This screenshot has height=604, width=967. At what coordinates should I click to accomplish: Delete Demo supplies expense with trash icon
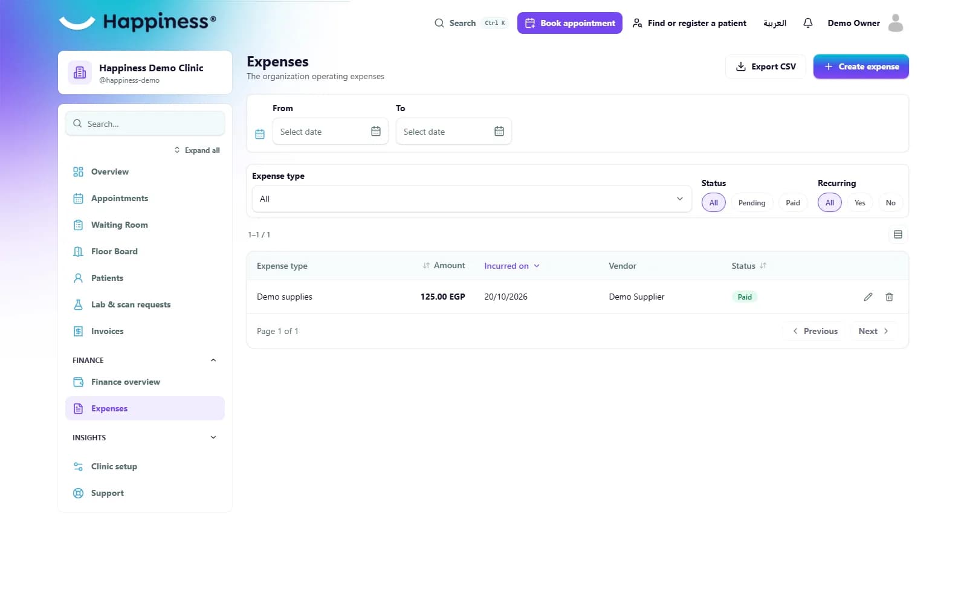pyautogui.click(x=889, y=297)
